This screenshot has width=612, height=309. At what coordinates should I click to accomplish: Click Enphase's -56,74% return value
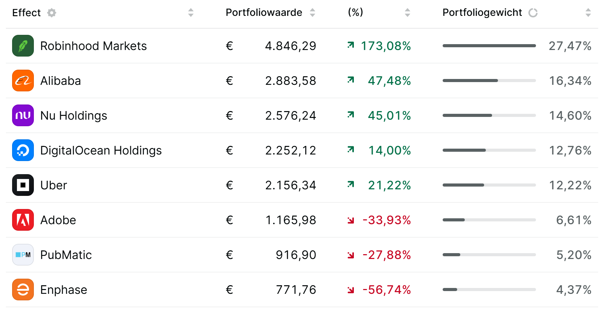(x=386, y=290)
